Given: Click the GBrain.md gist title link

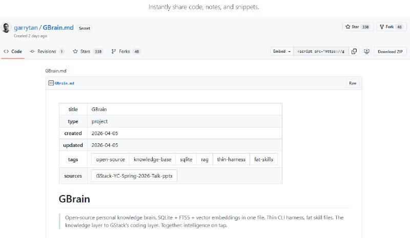Looking at the screenshot, I should click(x=57, y=28).
